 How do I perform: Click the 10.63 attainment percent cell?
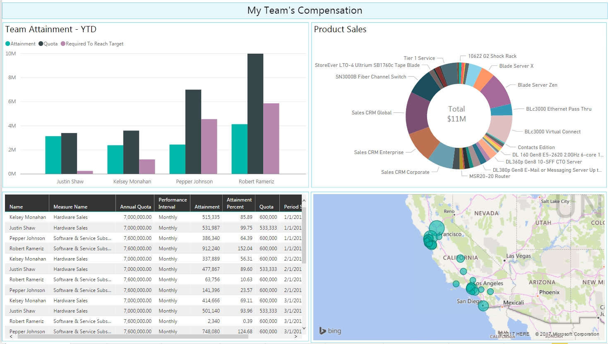pyautogui.click(x=246, y=280)
